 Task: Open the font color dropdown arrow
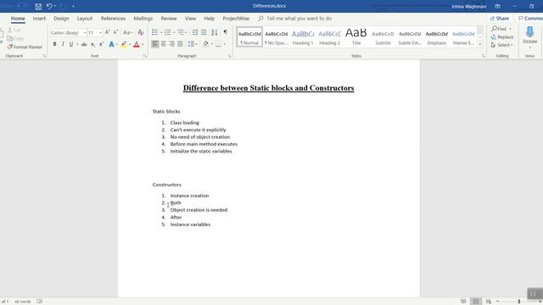point(143,44)
